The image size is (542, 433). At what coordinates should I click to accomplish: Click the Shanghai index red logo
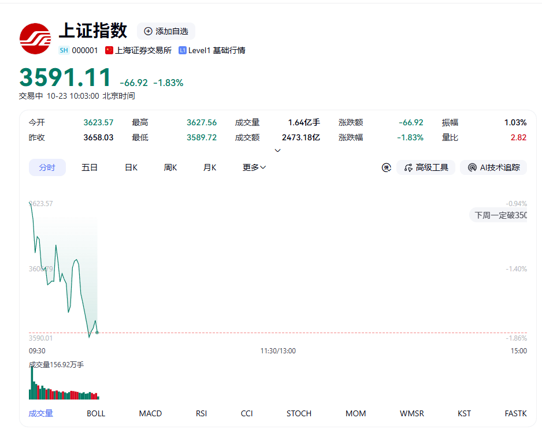35,39
